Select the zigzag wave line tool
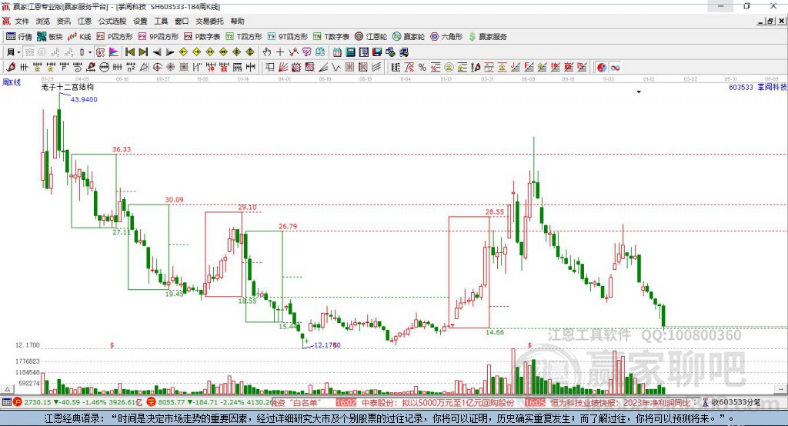This screenshot has width=788, height=426. (x=336, y=68)
